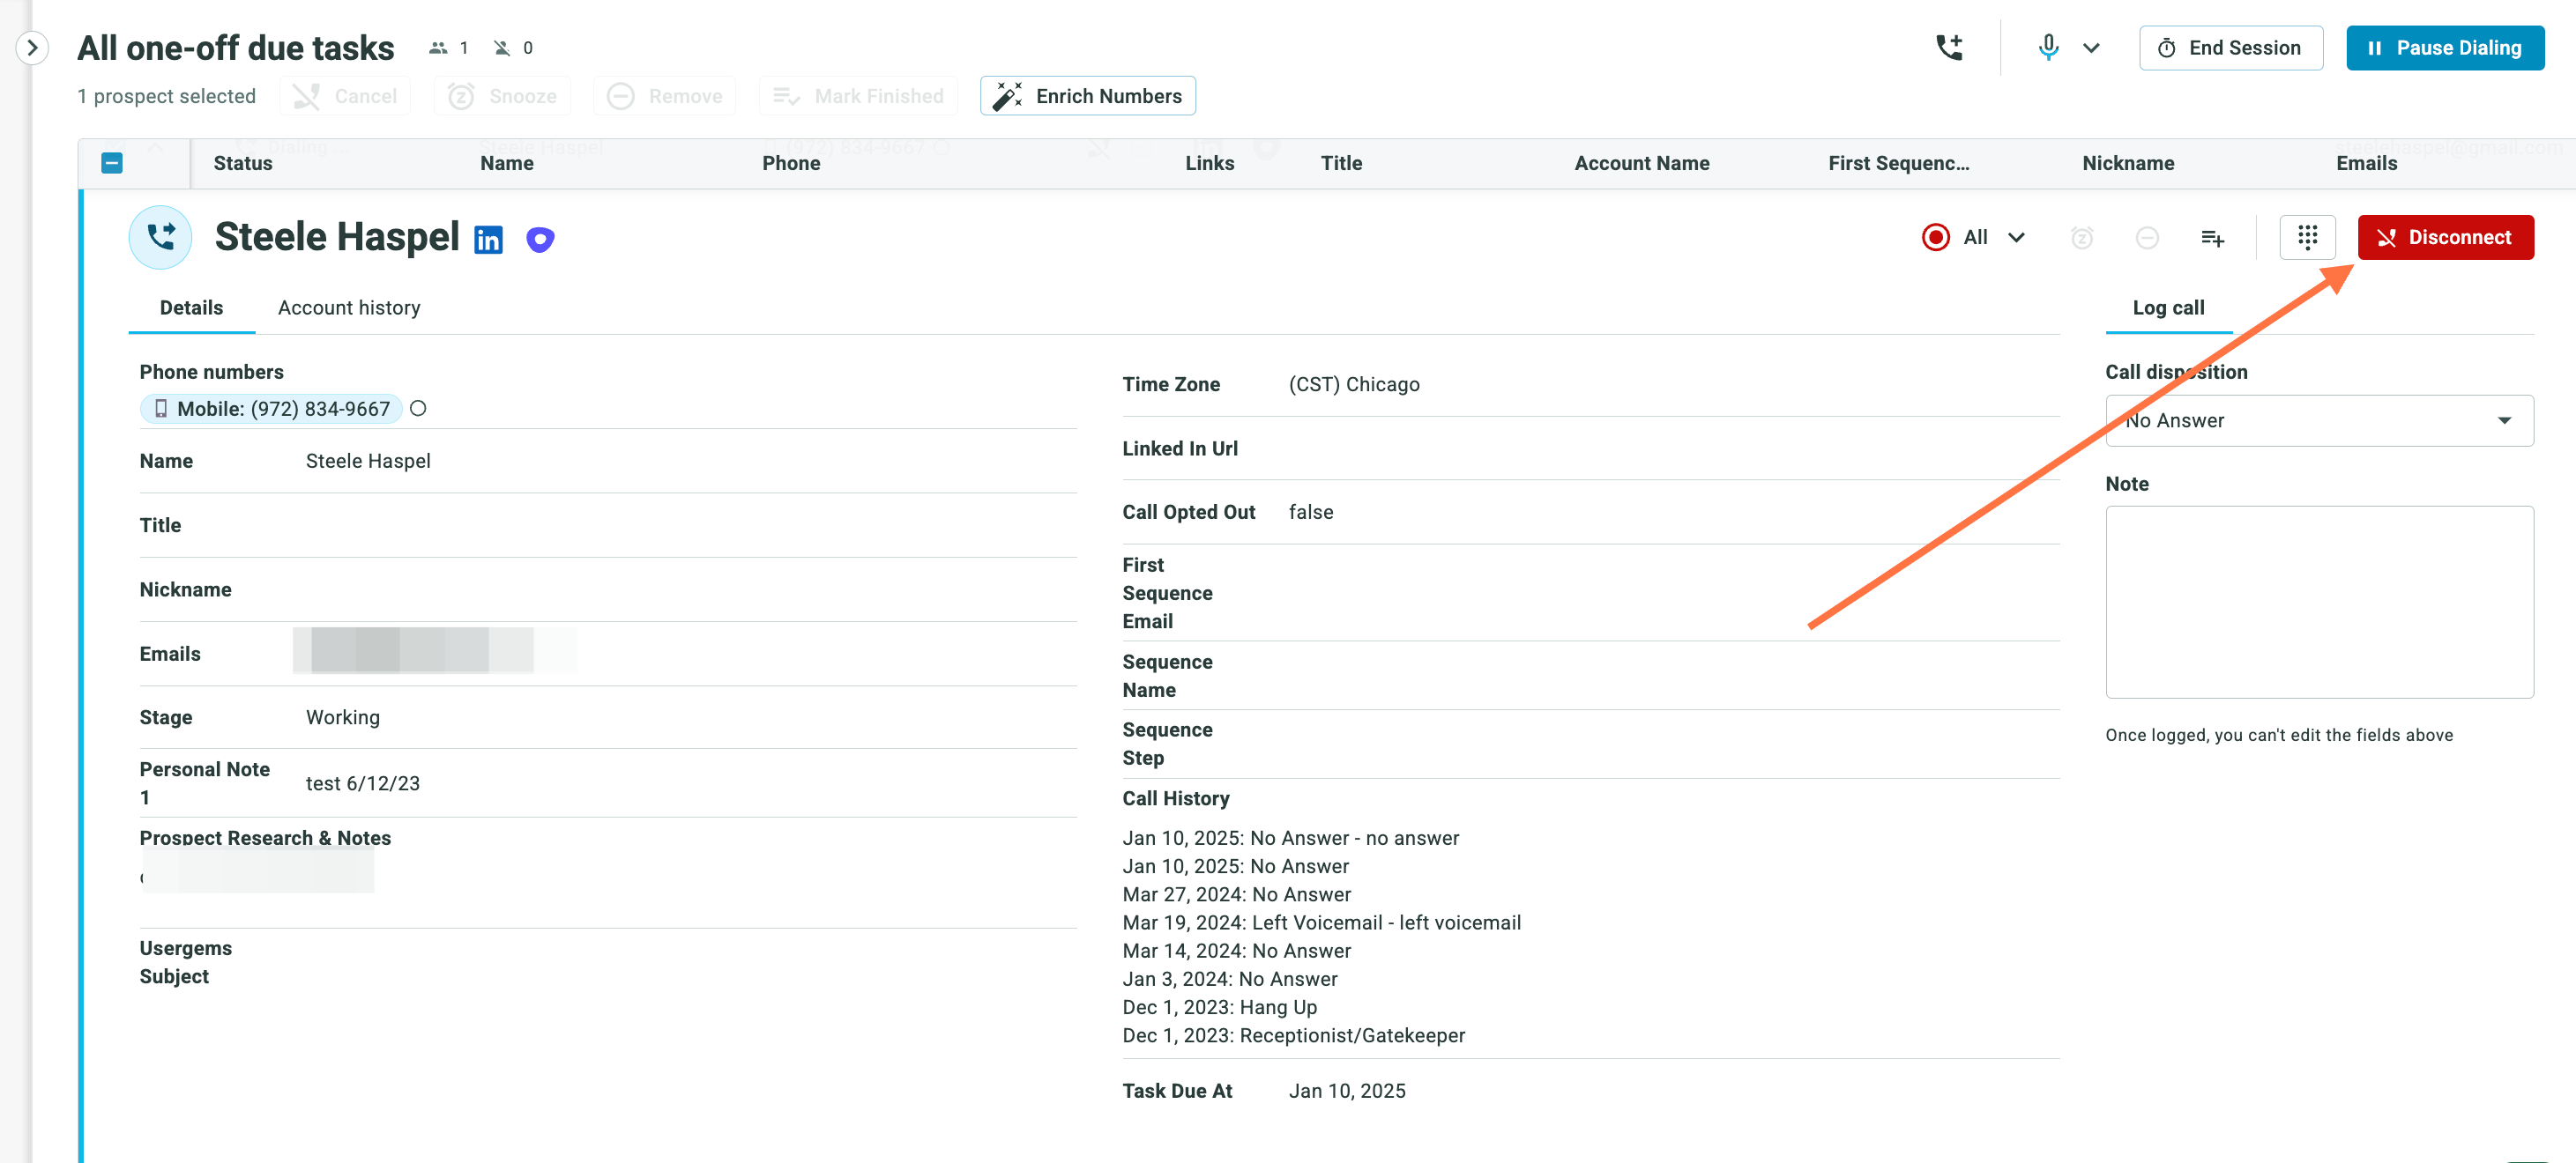Click the add call phone icon in header
Screen dimensions: 2576x1163
(1949, 47)
